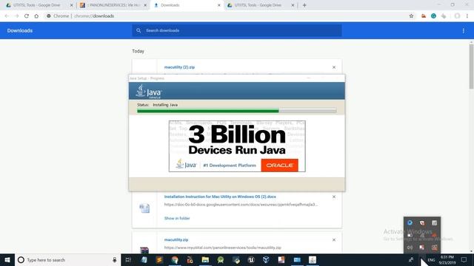Image resolution: width=474 pixels, height=266 pixels.
Task: Open Android Studio from the taskbar
Action: click(221, 260)
